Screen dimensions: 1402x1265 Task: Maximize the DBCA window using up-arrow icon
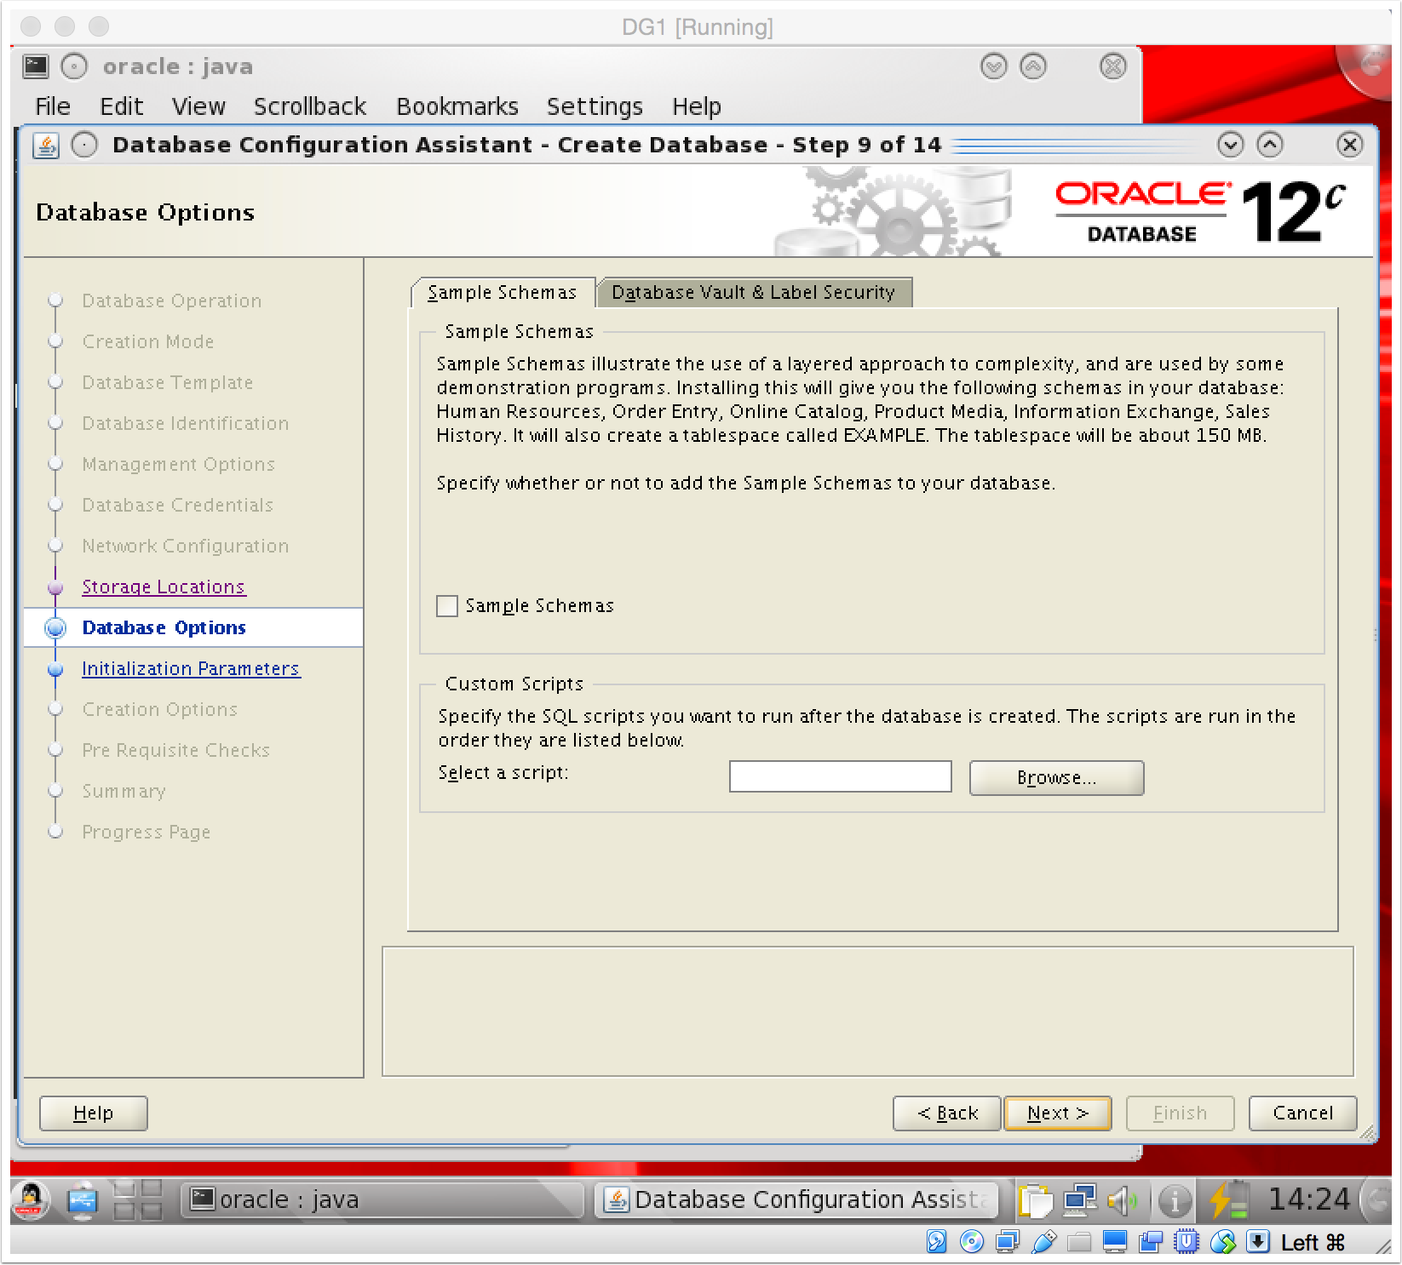pos(1269,145)
